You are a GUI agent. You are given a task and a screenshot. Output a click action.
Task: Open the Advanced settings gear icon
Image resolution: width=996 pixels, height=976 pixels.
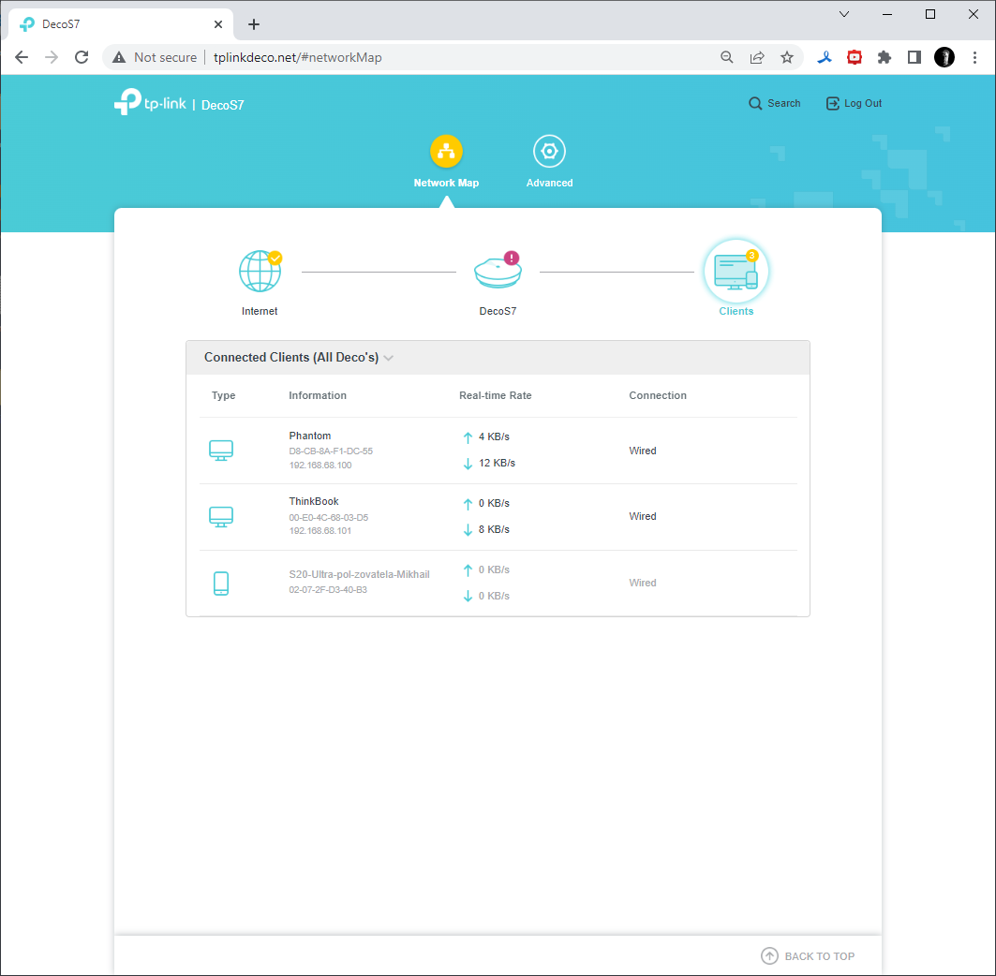[x=549, y=151]
